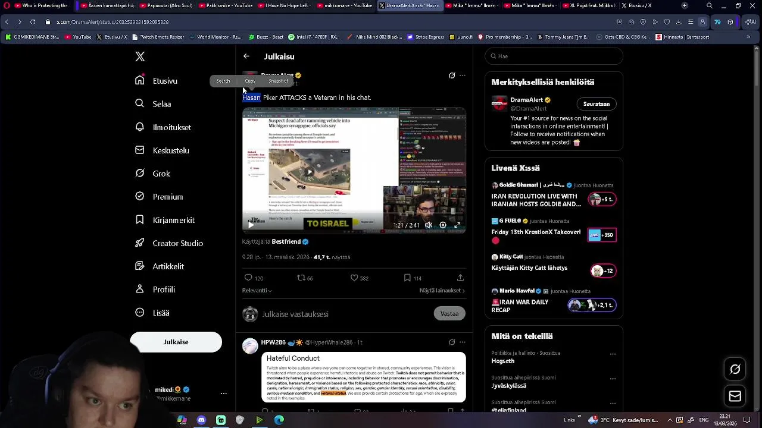The image size is (762, 428).
Task: Open more options for Jyväskylässä trend
Action: point(613,379)
